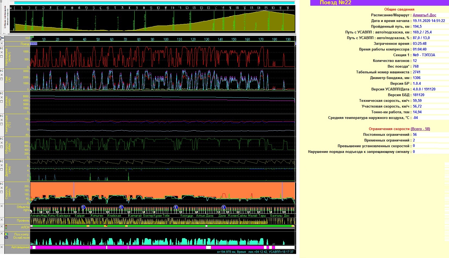Toggle the Скорость graph checkbox
449x258 pixels.
click(2, 192)
